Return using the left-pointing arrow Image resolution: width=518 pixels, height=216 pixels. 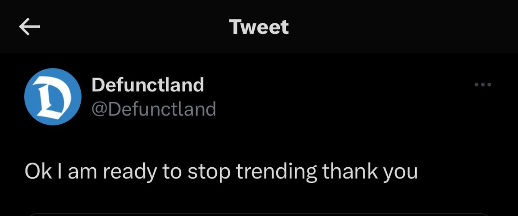[x=29, y=27]
